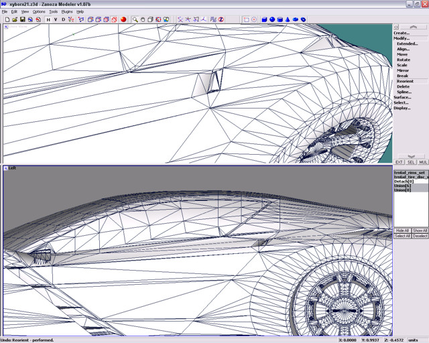
Task: Toggle the SEL mode button
Action: pyautogui.click(x=410, y=162)
